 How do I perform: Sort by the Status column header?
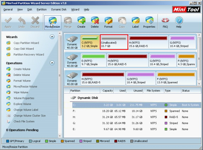(x=191, y=91)
